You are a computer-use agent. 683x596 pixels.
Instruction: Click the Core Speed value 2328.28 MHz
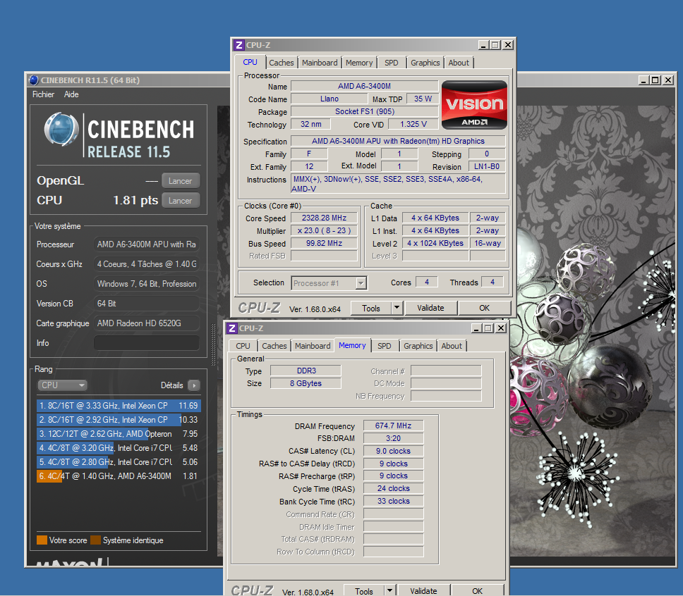pos(324,218)
